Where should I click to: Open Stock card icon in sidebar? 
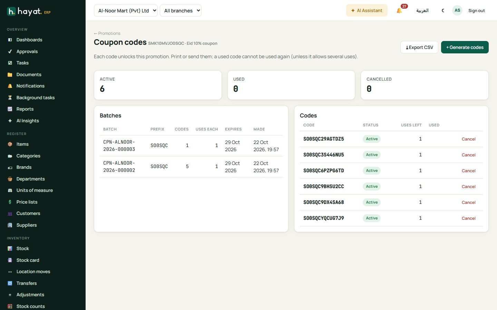tap(10, 260)
